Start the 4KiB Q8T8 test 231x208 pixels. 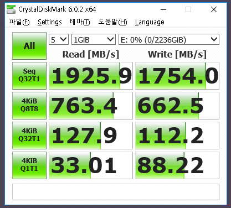pyautogui.click(x=29, y=106)
